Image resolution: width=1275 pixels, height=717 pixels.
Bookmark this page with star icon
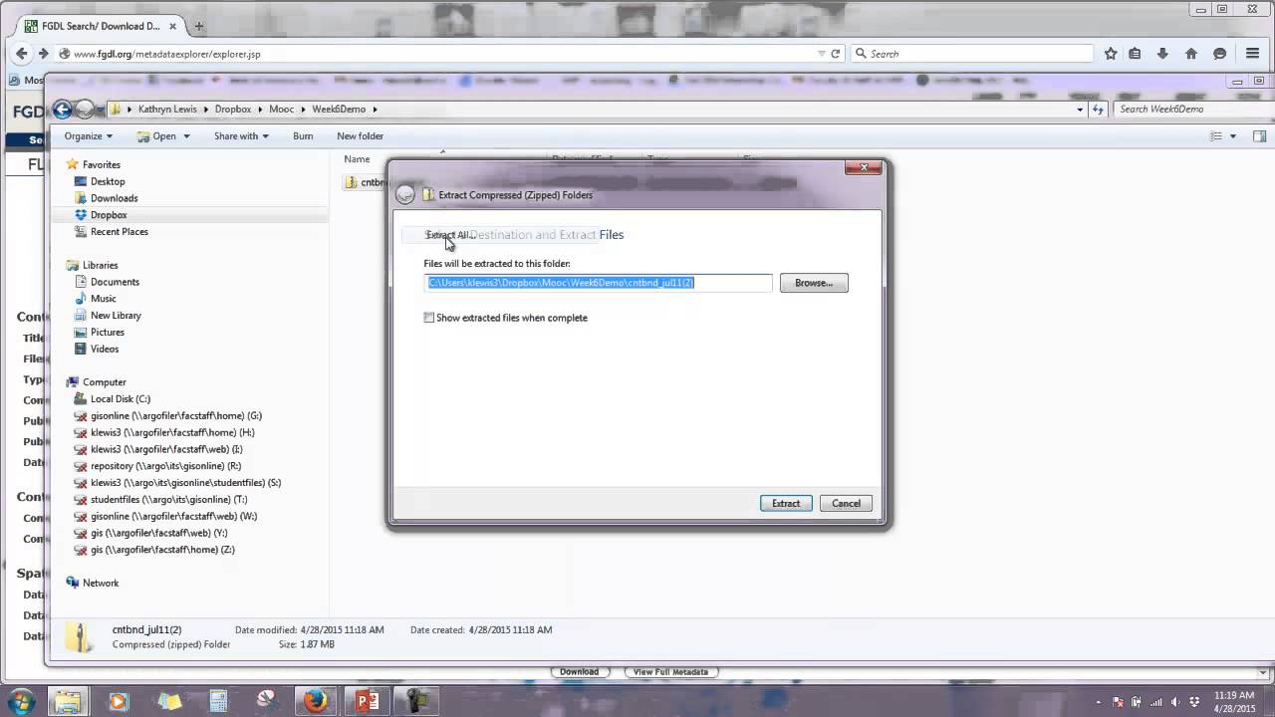[x=1111, y=54]
